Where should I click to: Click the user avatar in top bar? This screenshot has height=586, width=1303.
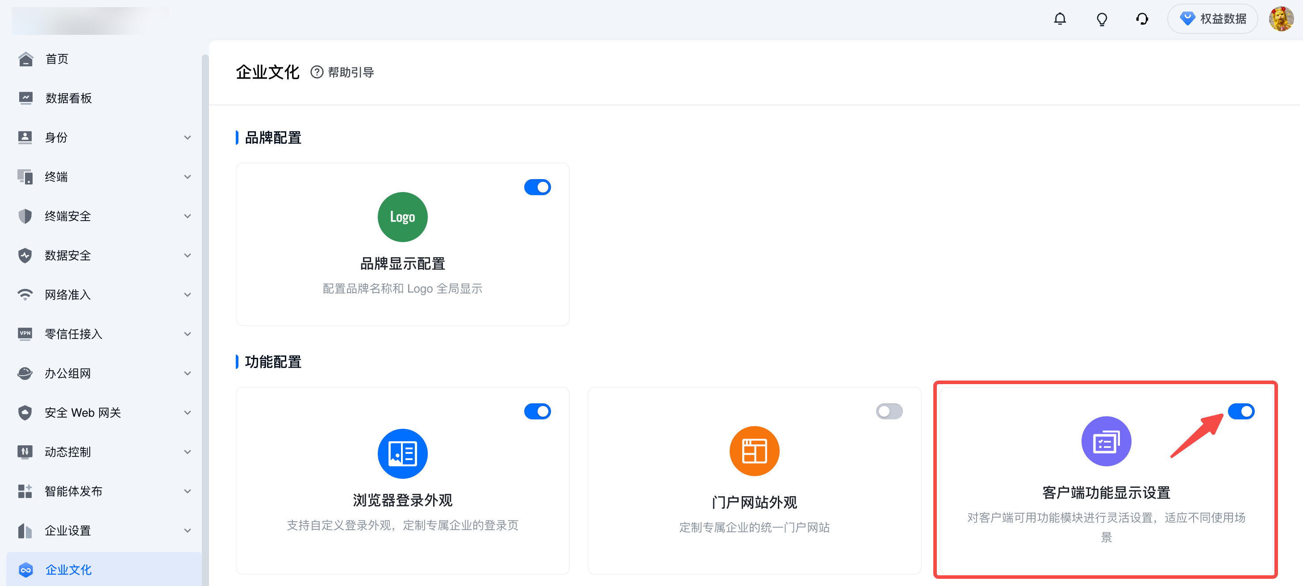coord(1281,19)
